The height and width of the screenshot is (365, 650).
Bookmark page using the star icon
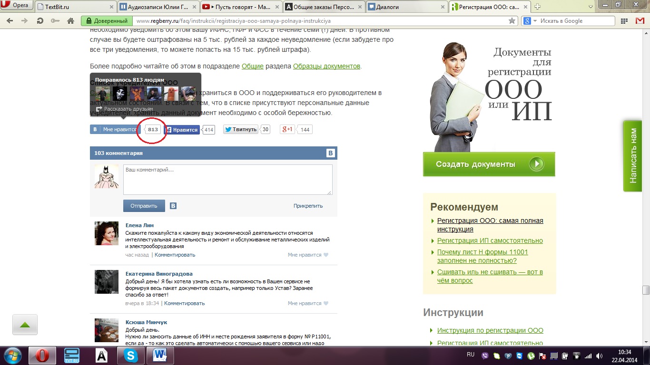(x=512, y=21)
